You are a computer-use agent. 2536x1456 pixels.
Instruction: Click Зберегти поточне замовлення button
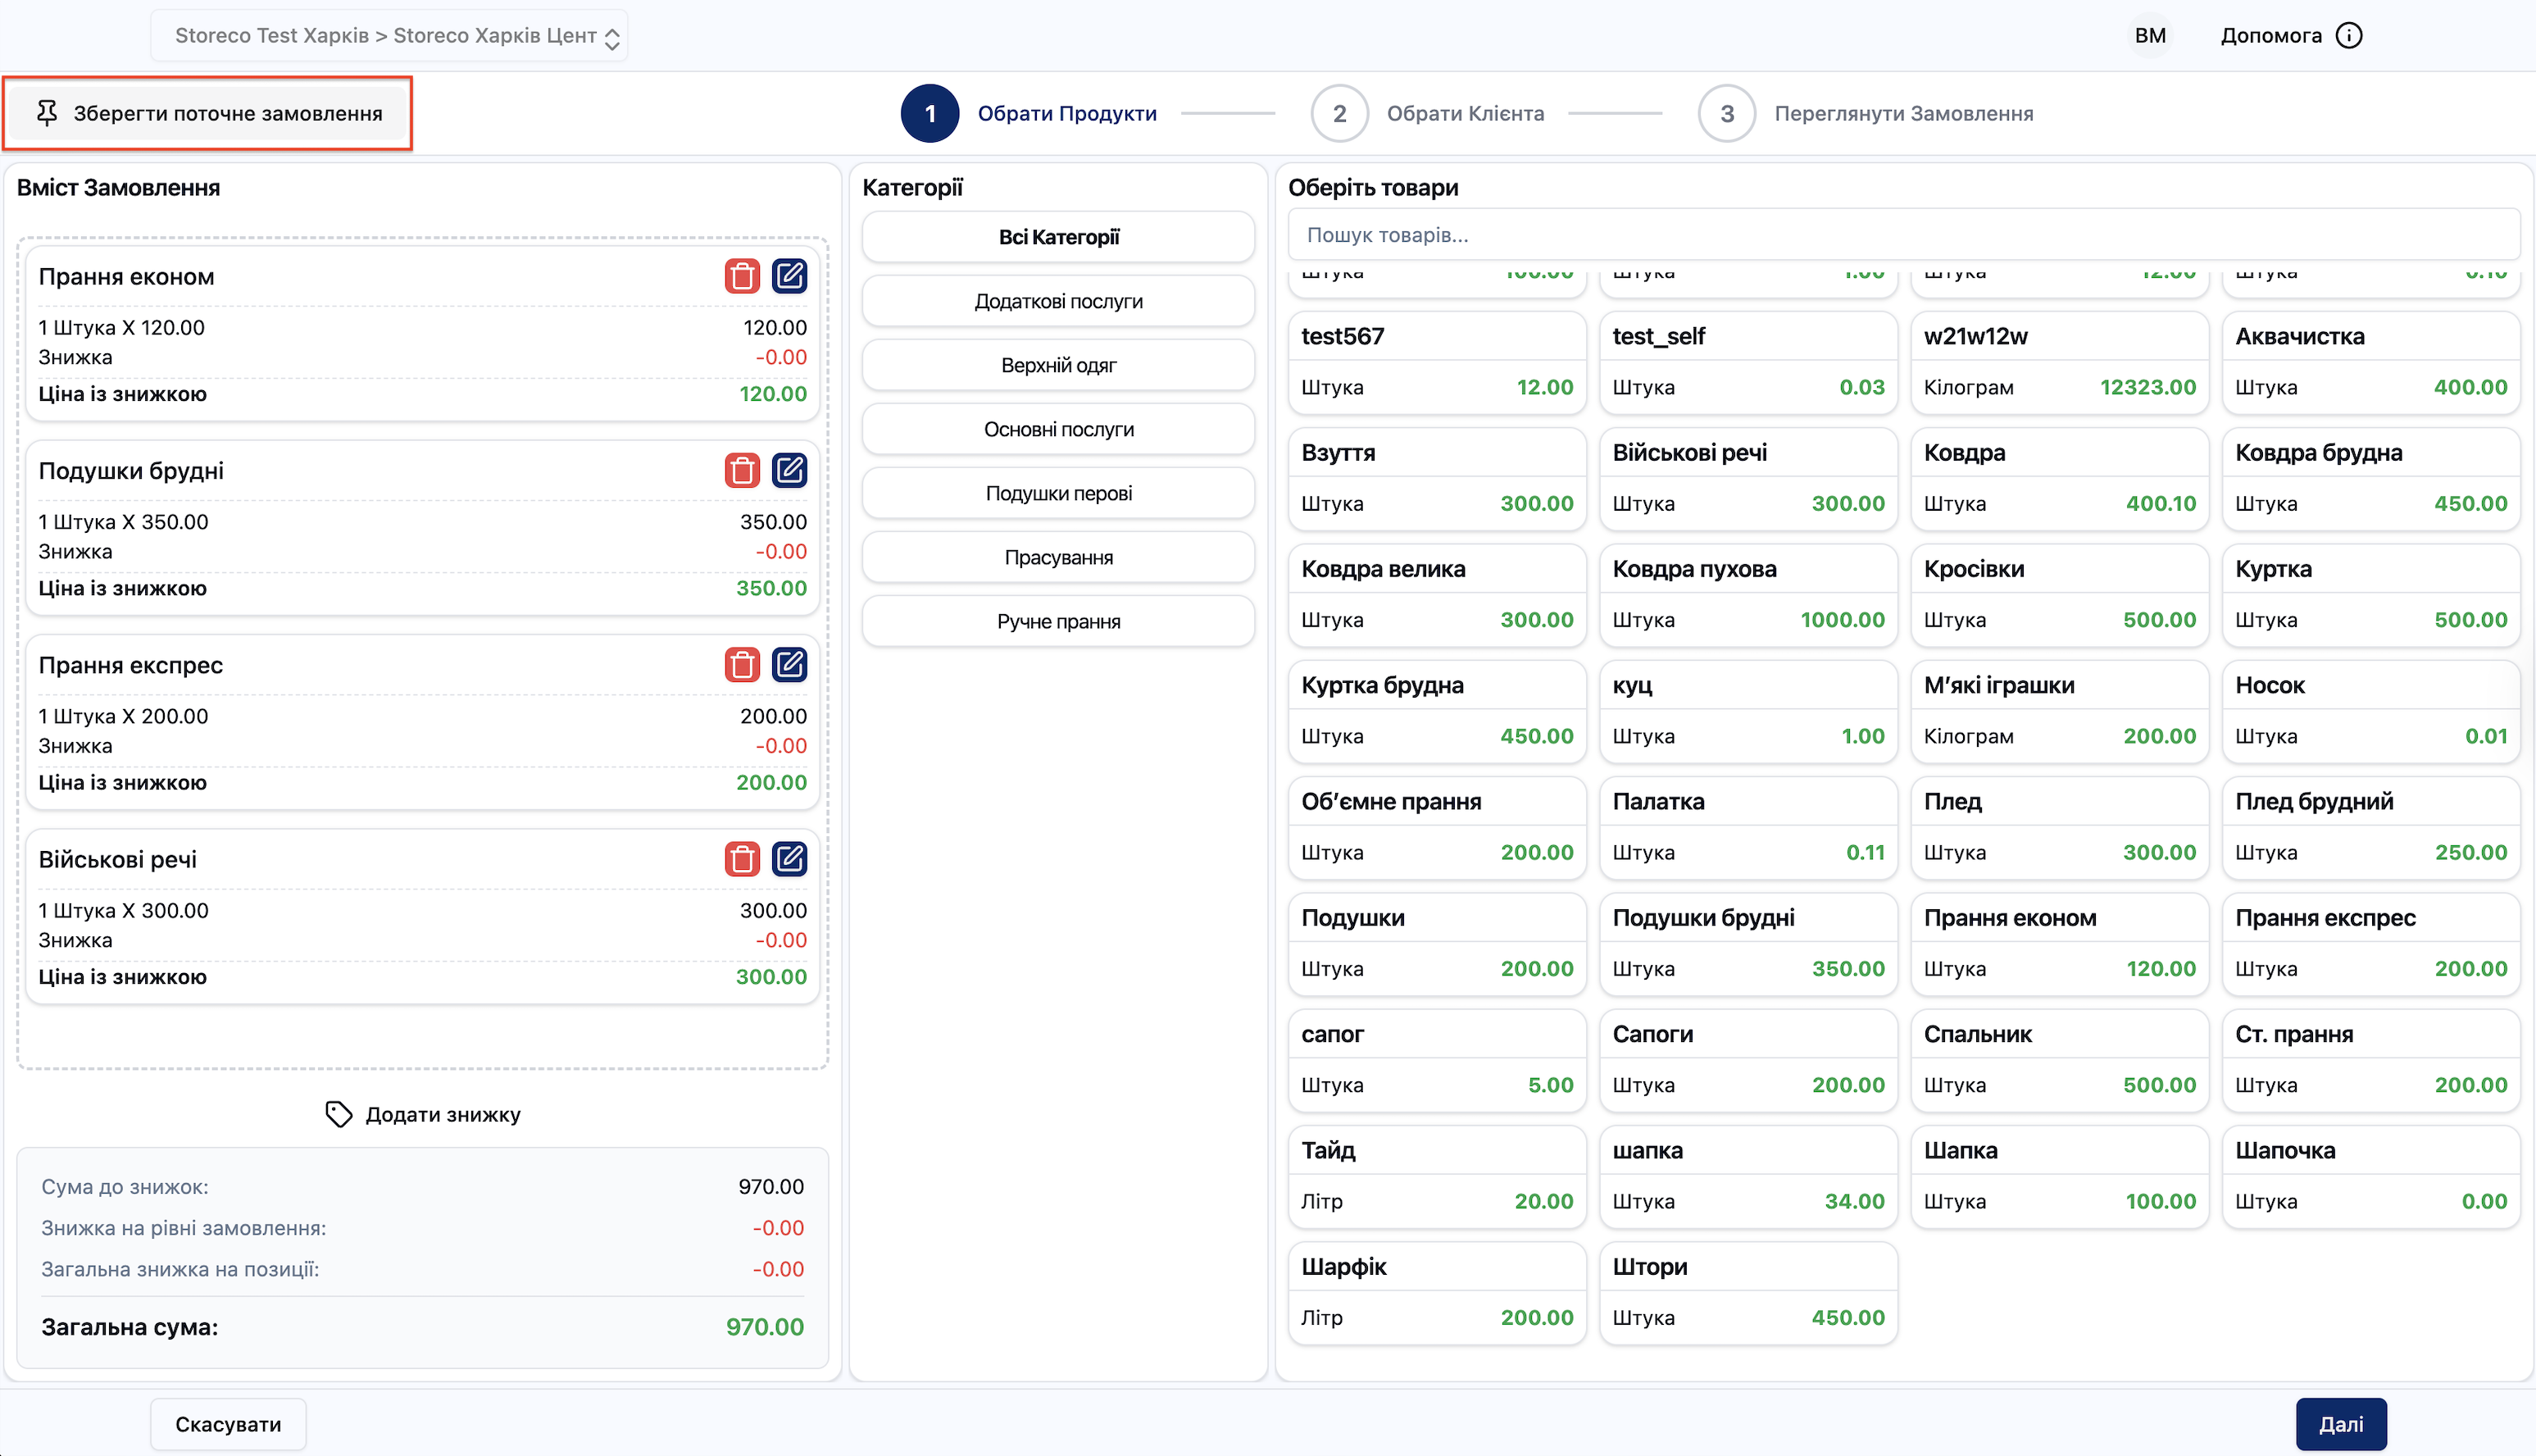click(208, 113)
